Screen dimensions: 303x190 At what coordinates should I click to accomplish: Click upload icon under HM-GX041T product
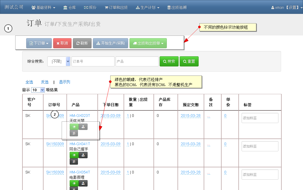[x=83, y=155]
